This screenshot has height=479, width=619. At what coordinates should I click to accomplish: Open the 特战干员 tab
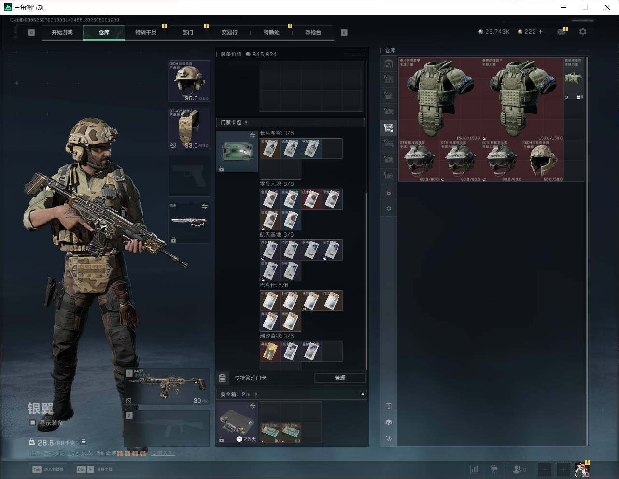[146, 32]
